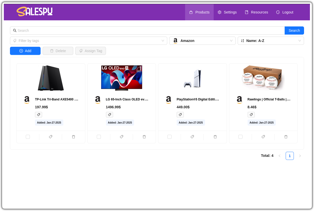Click the 449.00$ price text

[183, 107]
